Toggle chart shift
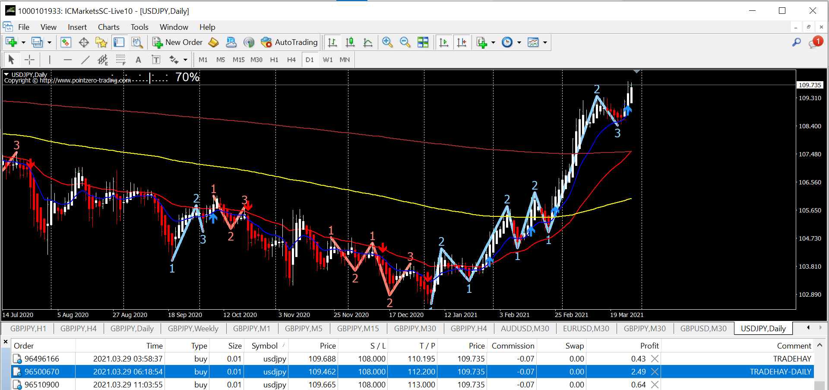 (x=462, y=42)
